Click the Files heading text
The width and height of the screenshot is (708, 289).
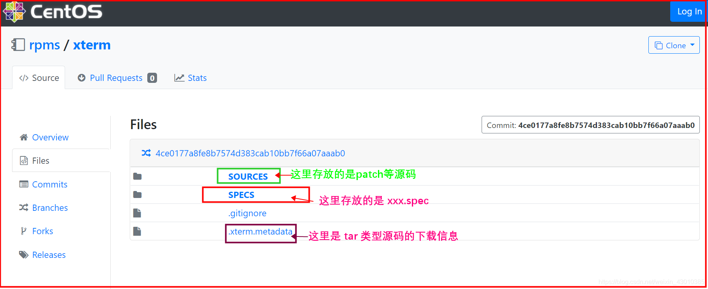pos(143,124)
